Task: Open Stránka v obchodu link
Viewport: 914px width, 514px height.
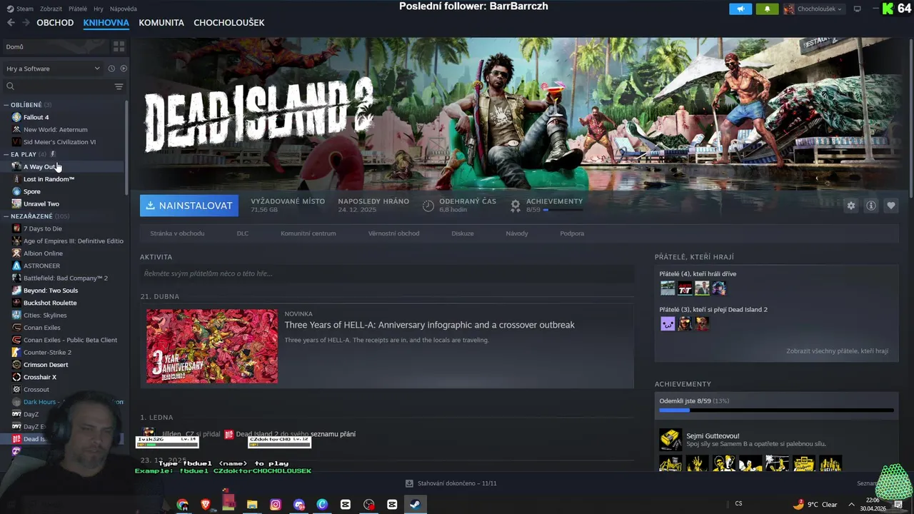Action: (x=177, y=233)
